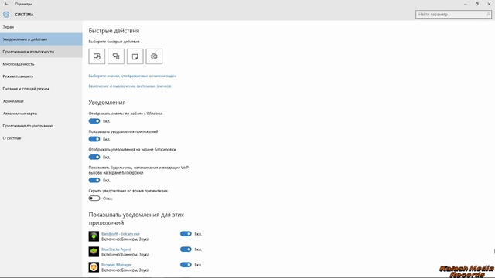
Task: Maximize or restore the settings window
Action: coord(477,4)
